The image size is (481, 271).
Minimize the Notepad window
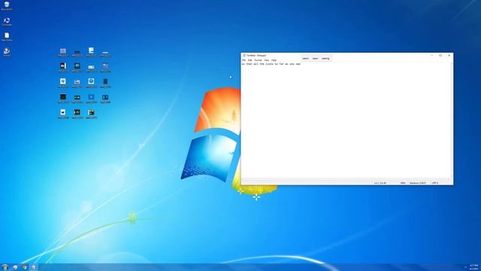(x=431, y=55)
